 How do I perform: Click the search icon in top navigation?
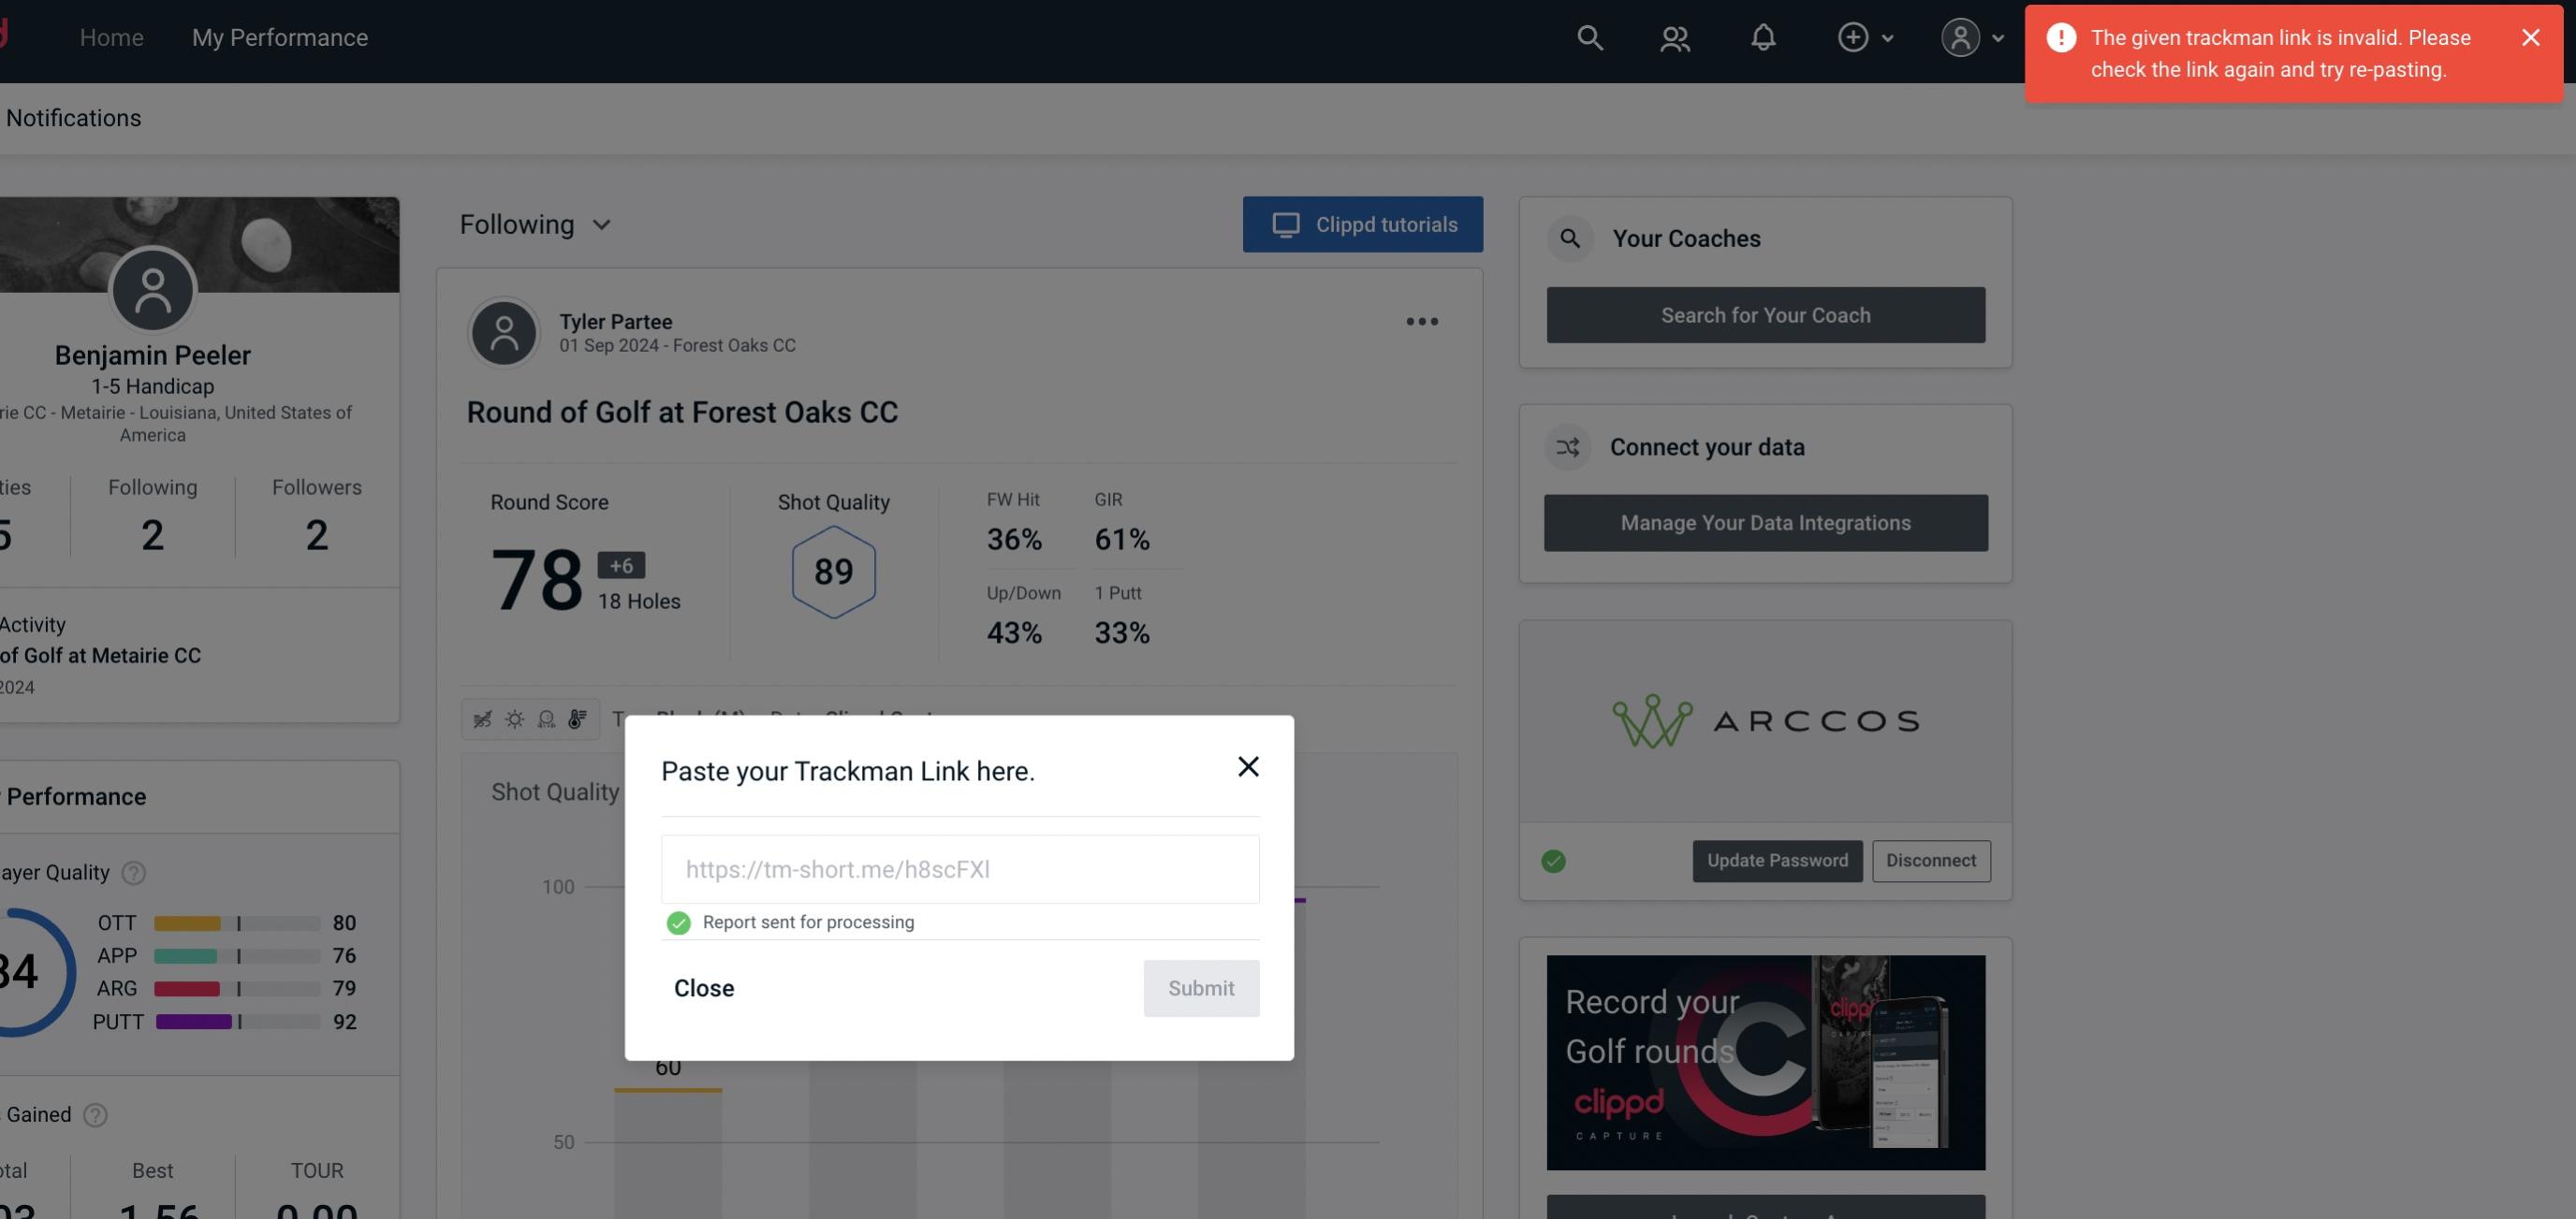click(1588, 36)
